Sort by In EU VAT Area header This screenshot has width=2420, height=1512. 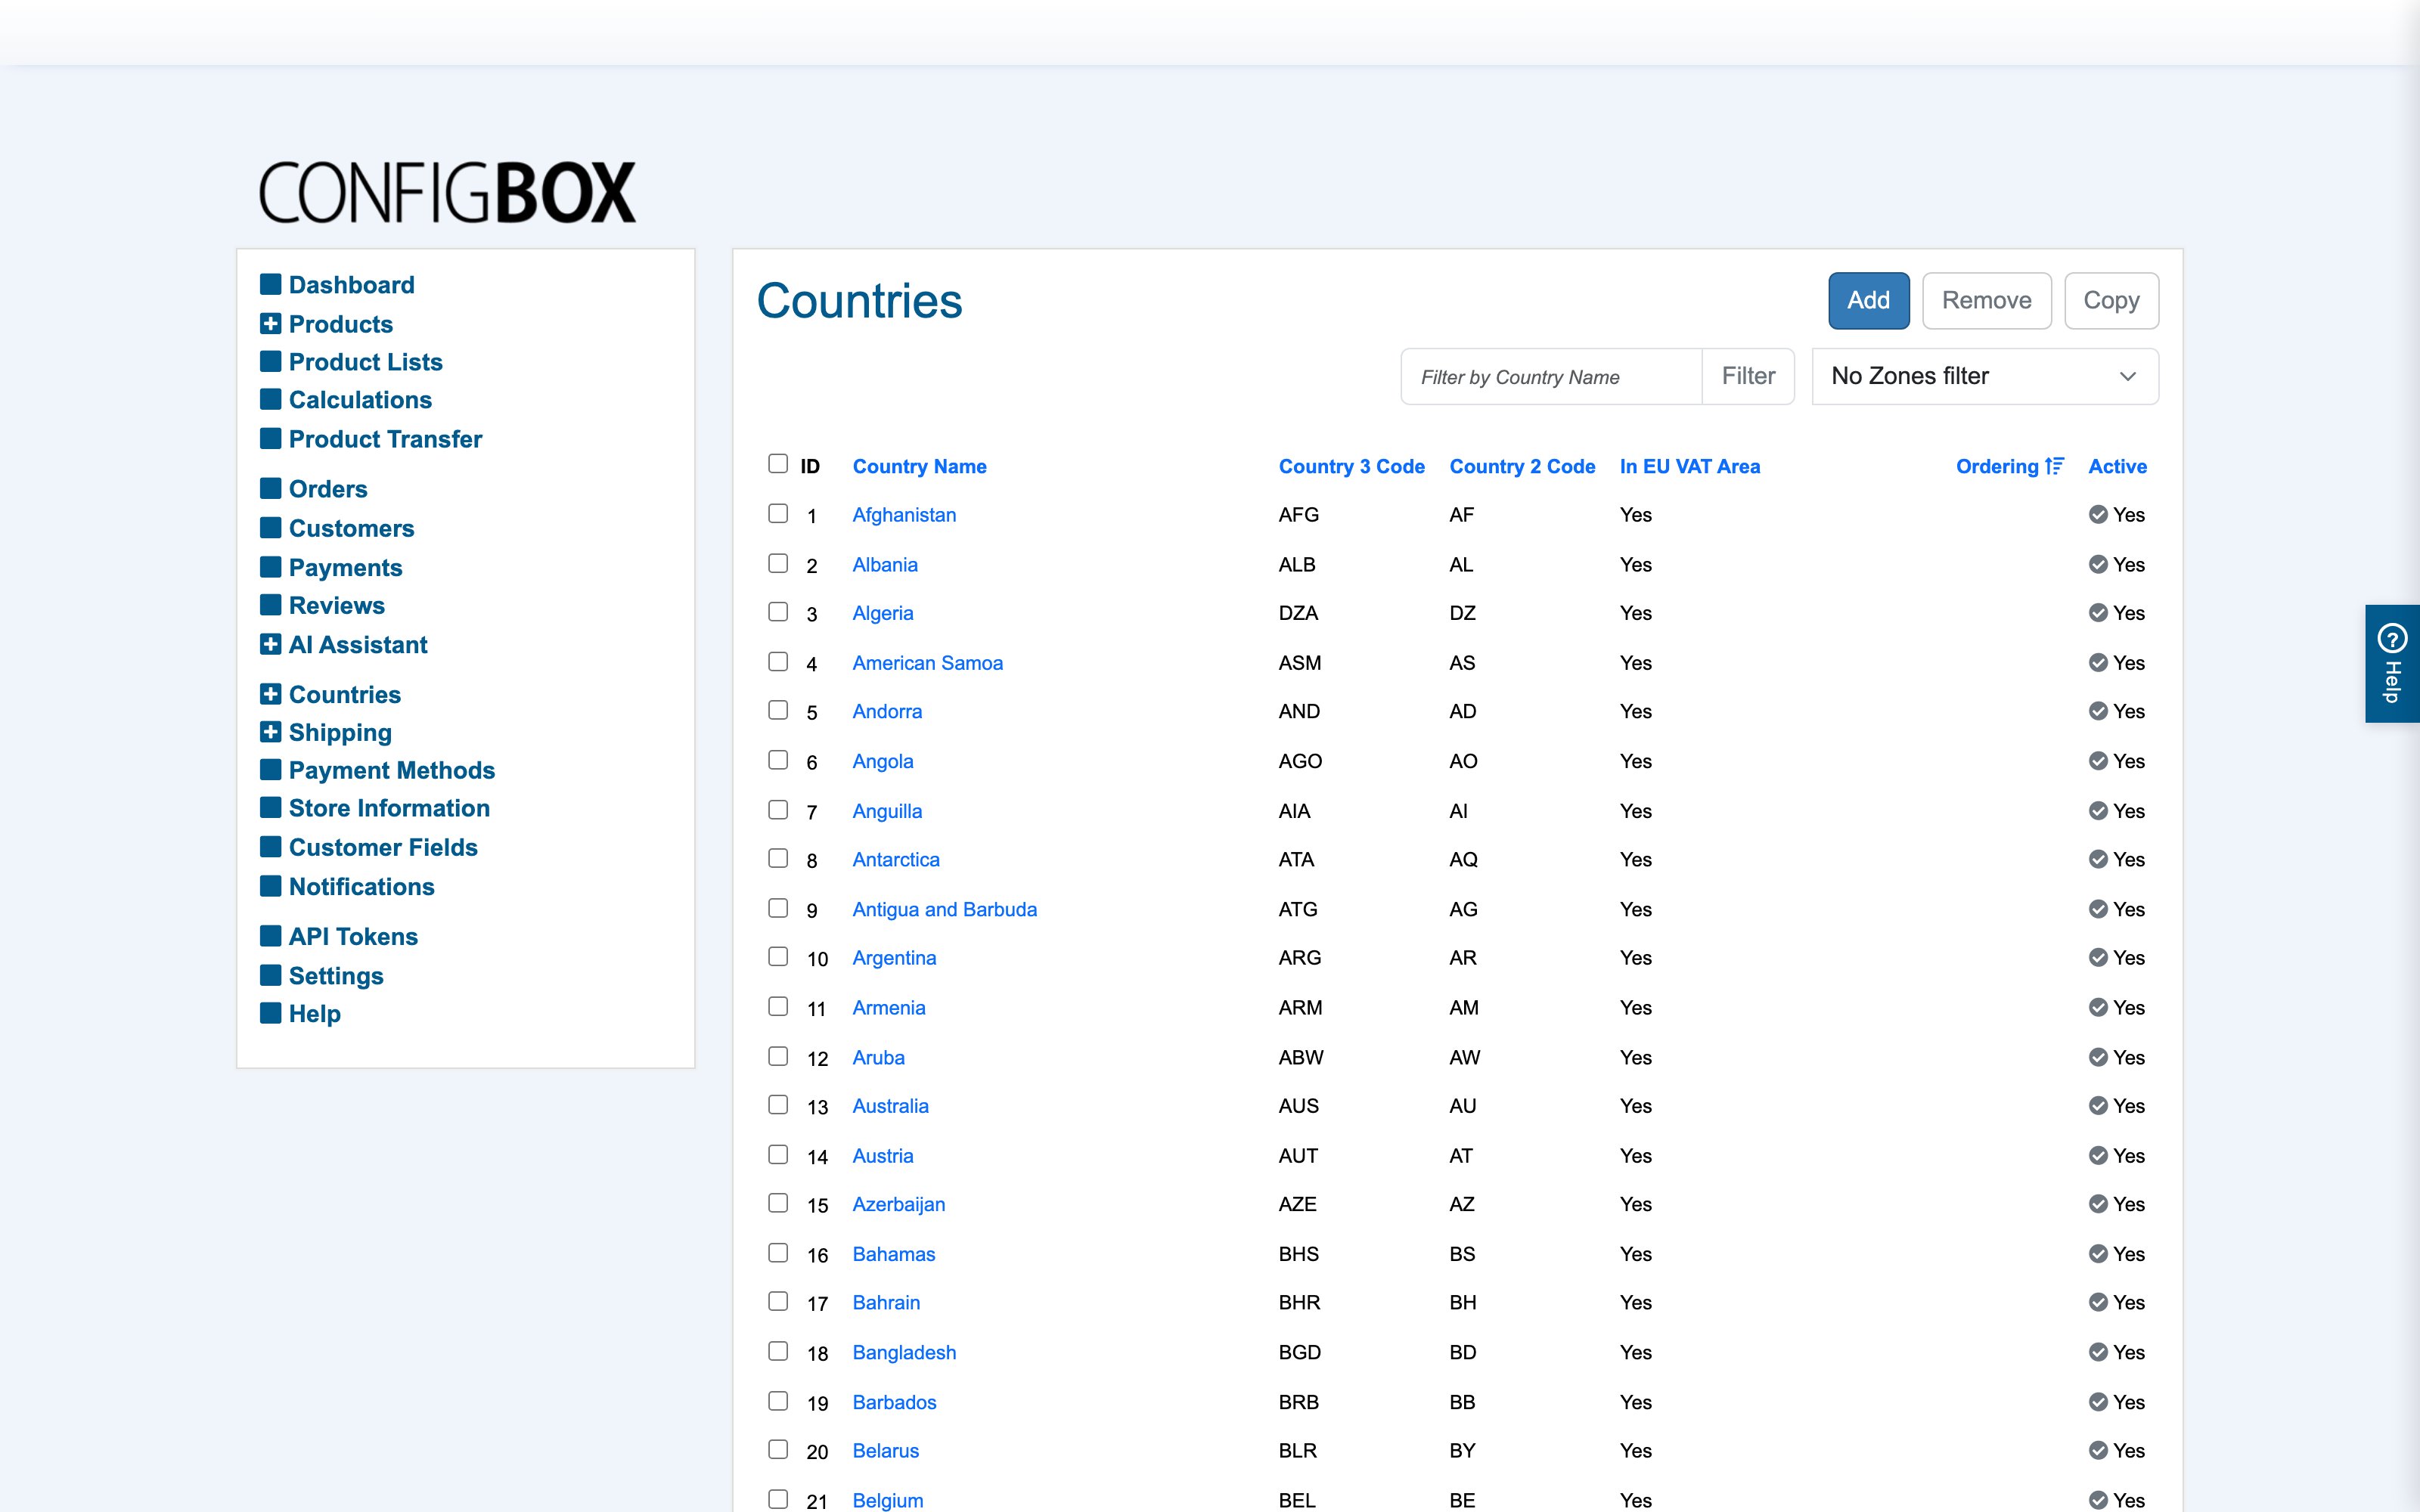[x=1689, y=466]
